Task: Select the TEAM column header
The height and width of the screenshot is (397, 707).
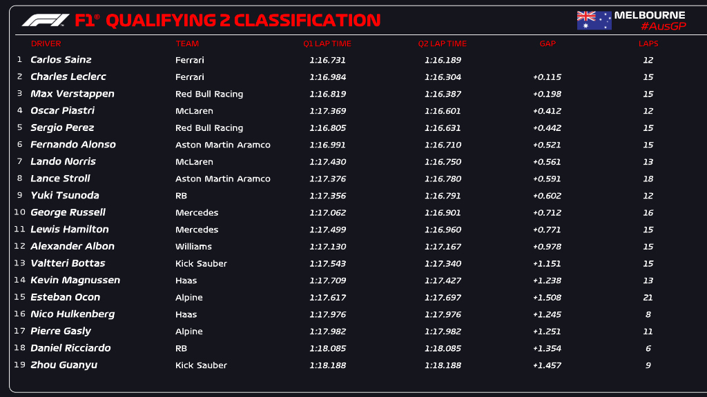Action: pyautogui.click(x=187, y=43)
